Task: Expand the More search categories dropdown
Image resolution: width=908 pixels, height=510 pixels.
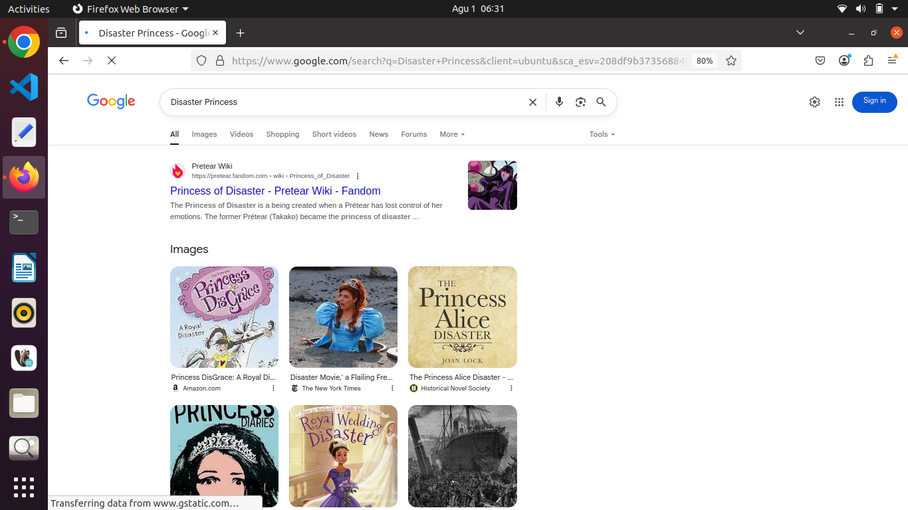Action: point(451,134)
